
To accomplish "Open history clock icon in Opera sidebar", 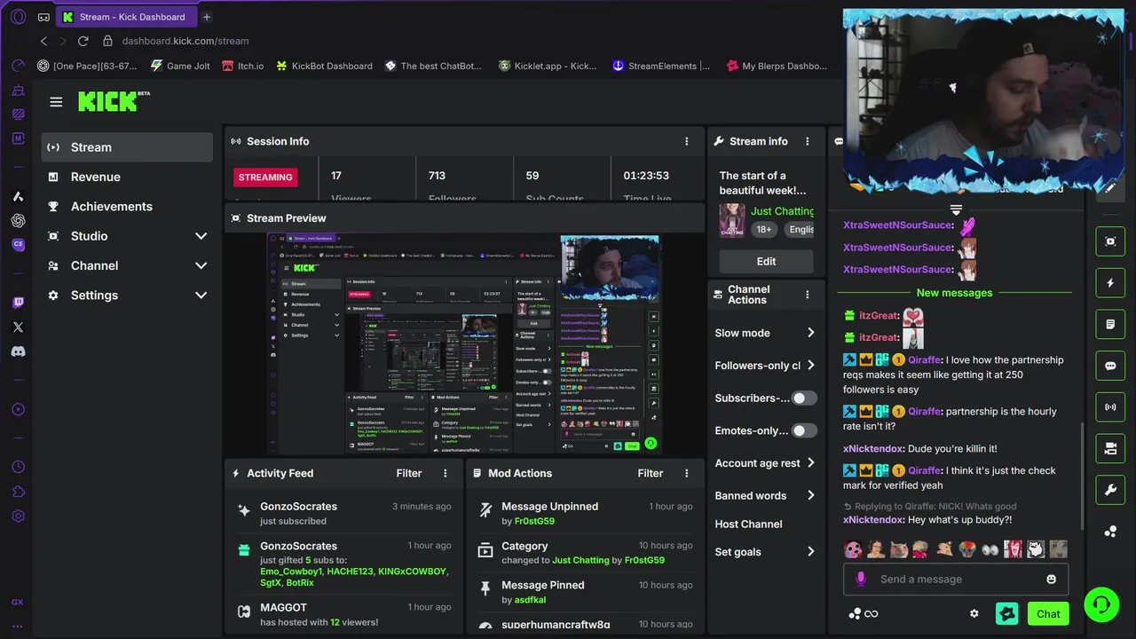I will click(18, 467).
